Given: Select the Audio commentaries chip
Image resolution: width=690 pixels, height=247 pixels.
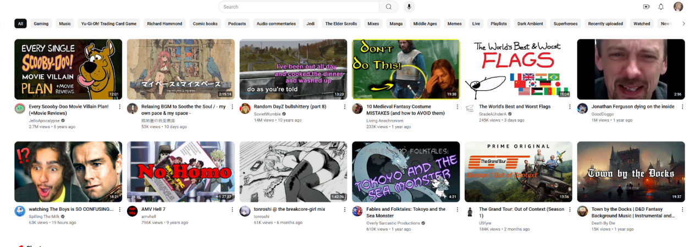Looking at the screenshot, I should coord(276,24).
